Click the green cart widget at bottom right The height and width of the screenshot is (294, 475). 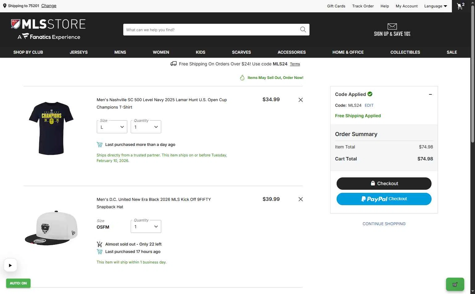click(455, 284)
